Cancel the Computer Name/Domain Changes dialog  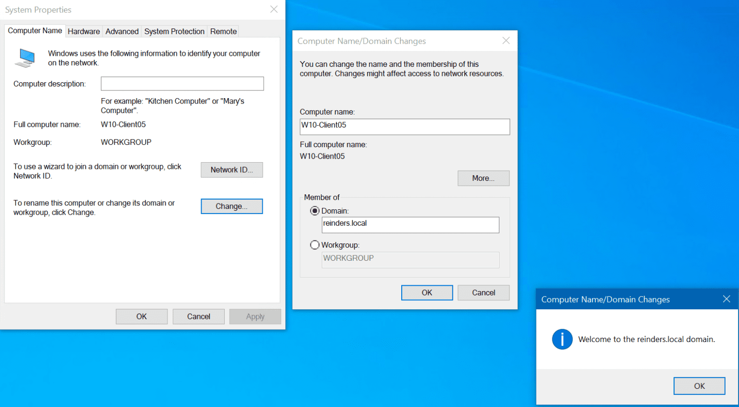(484, 293)
